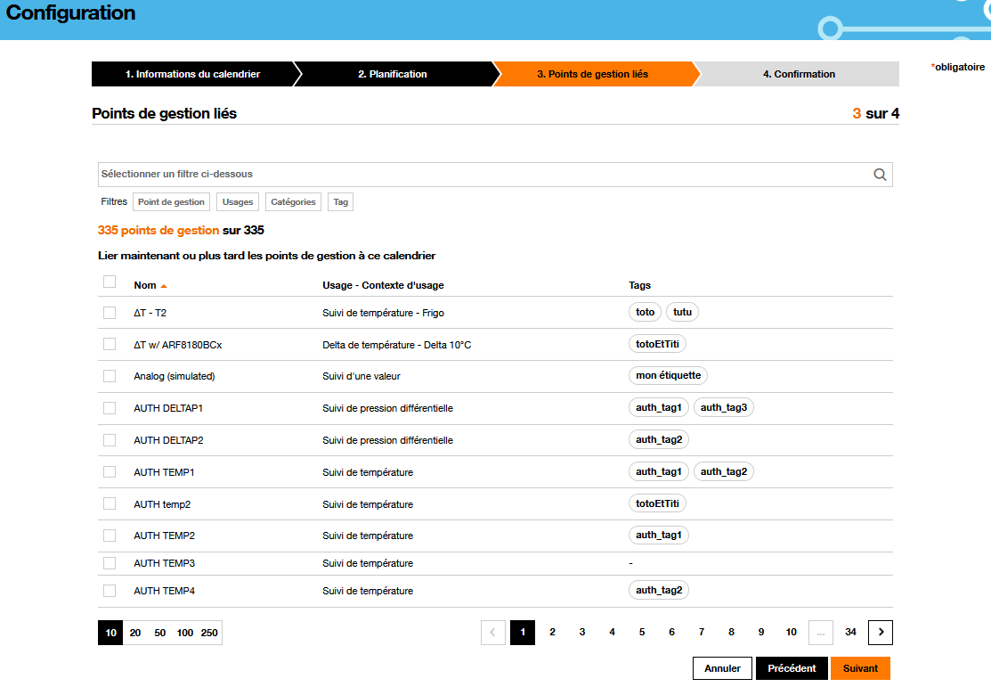This screenshot has height=687, width=991.
Task: Click the Annuler button
Action: pyautogui.click(x=722, y=667)
